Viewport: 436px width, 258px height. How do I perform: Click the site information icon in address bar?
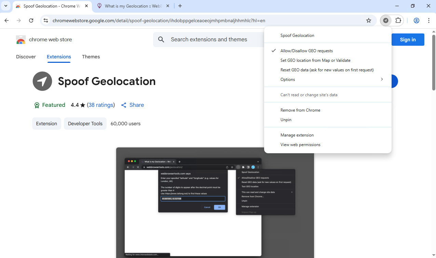pos(46,20)
